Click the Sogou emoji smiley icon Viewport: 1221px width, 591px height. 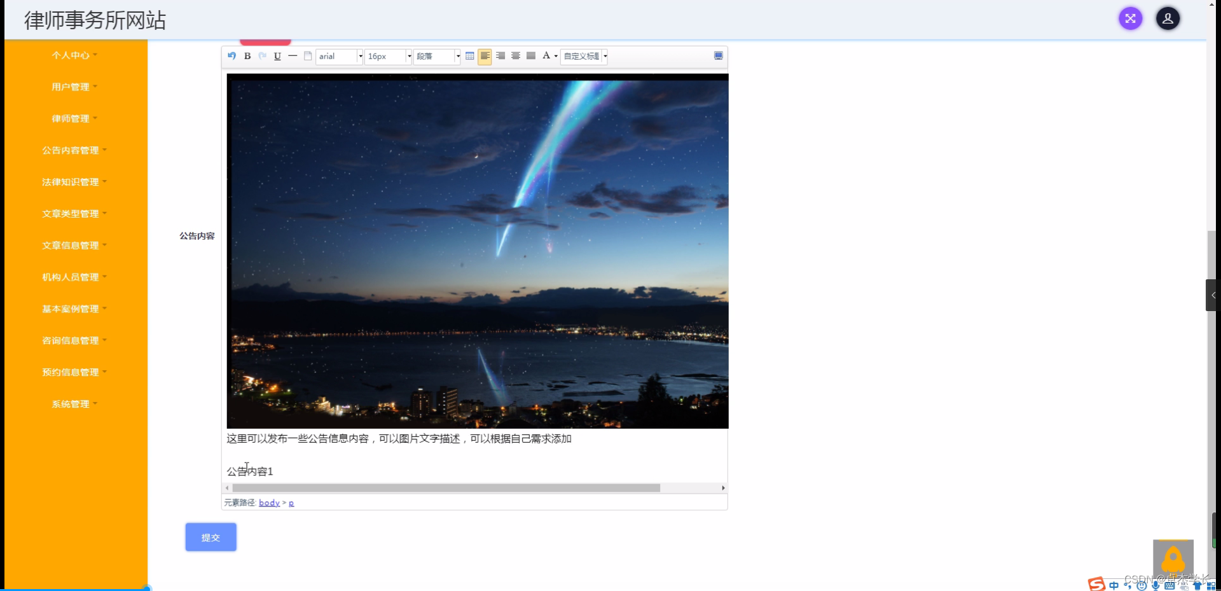pos(1142,586)
